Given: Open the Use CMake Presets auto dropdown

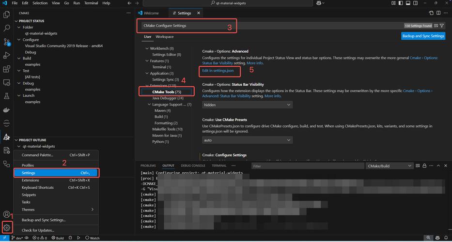Looking at the screenshot, I should click(x=248, y=140).
